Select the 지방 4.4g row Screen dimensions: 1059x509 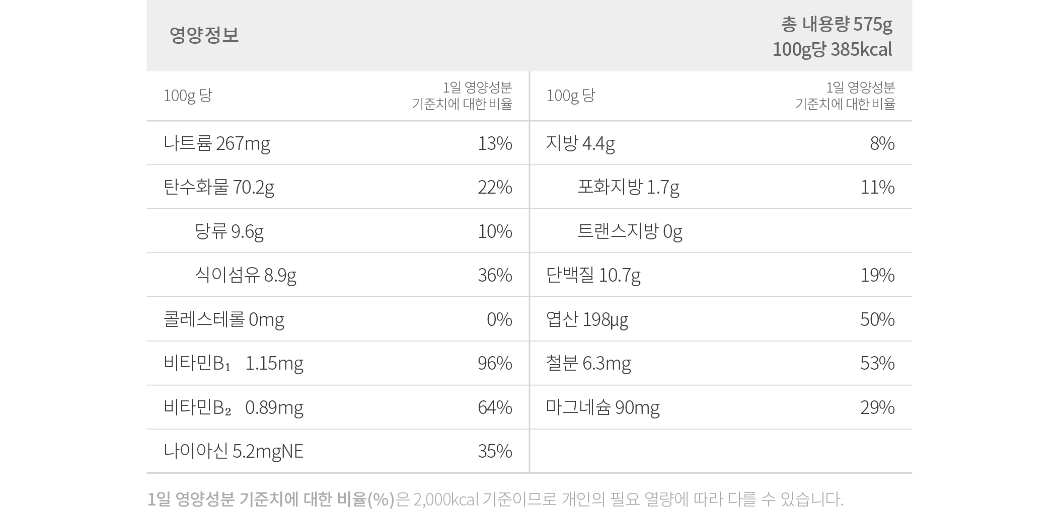(x=721, y=143)
